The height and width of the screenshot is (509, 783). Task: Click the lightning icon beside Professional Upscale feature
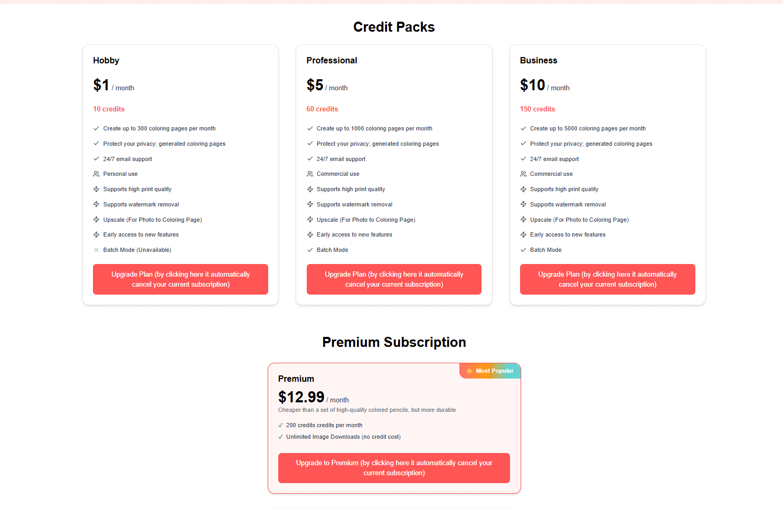pyautogui.click(x=310, y=220)
